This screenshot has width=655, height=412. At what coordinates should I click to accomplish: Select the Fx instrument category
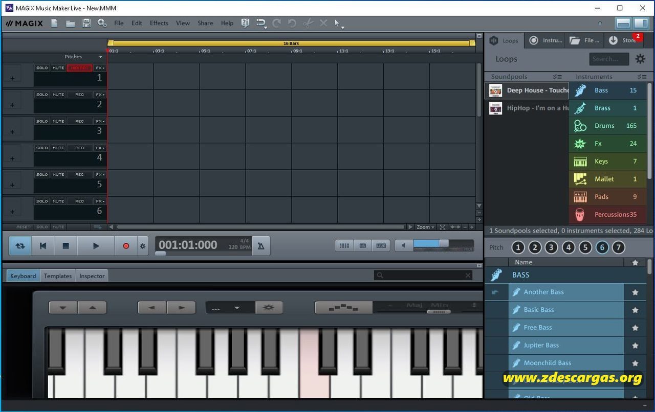click(x=607, y=144)
